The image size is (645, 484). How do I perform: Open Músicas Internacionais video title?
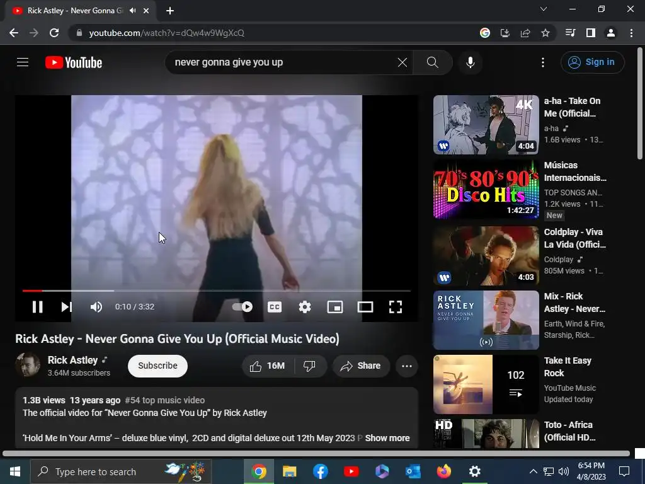point(575,171)
